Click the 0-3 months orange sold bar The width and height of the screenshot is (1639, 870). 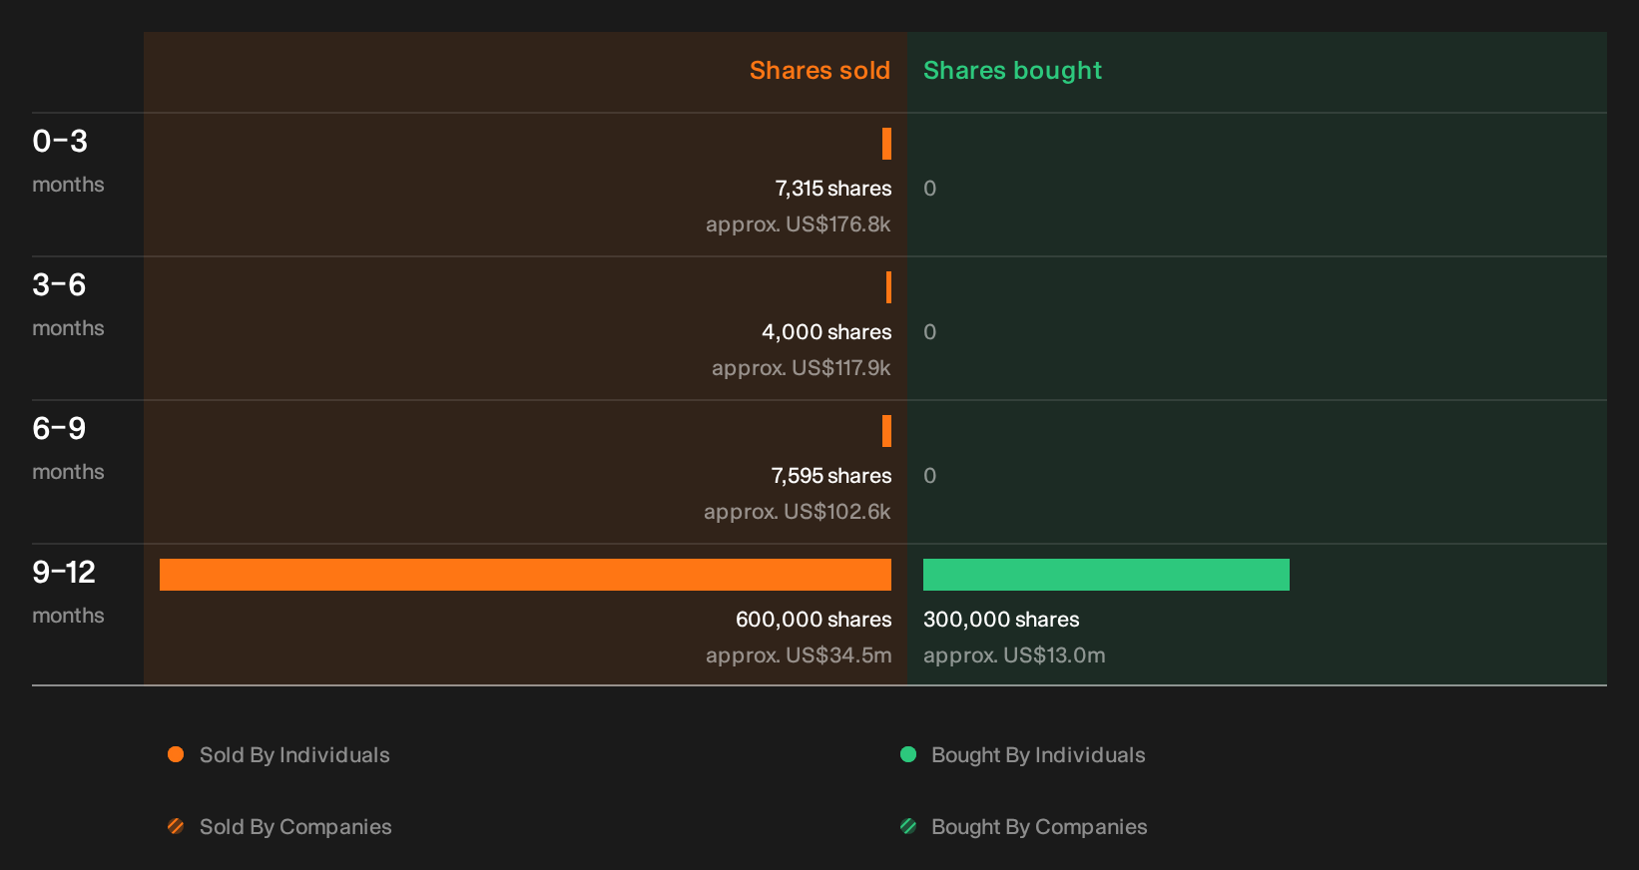[x=886, y=144]
